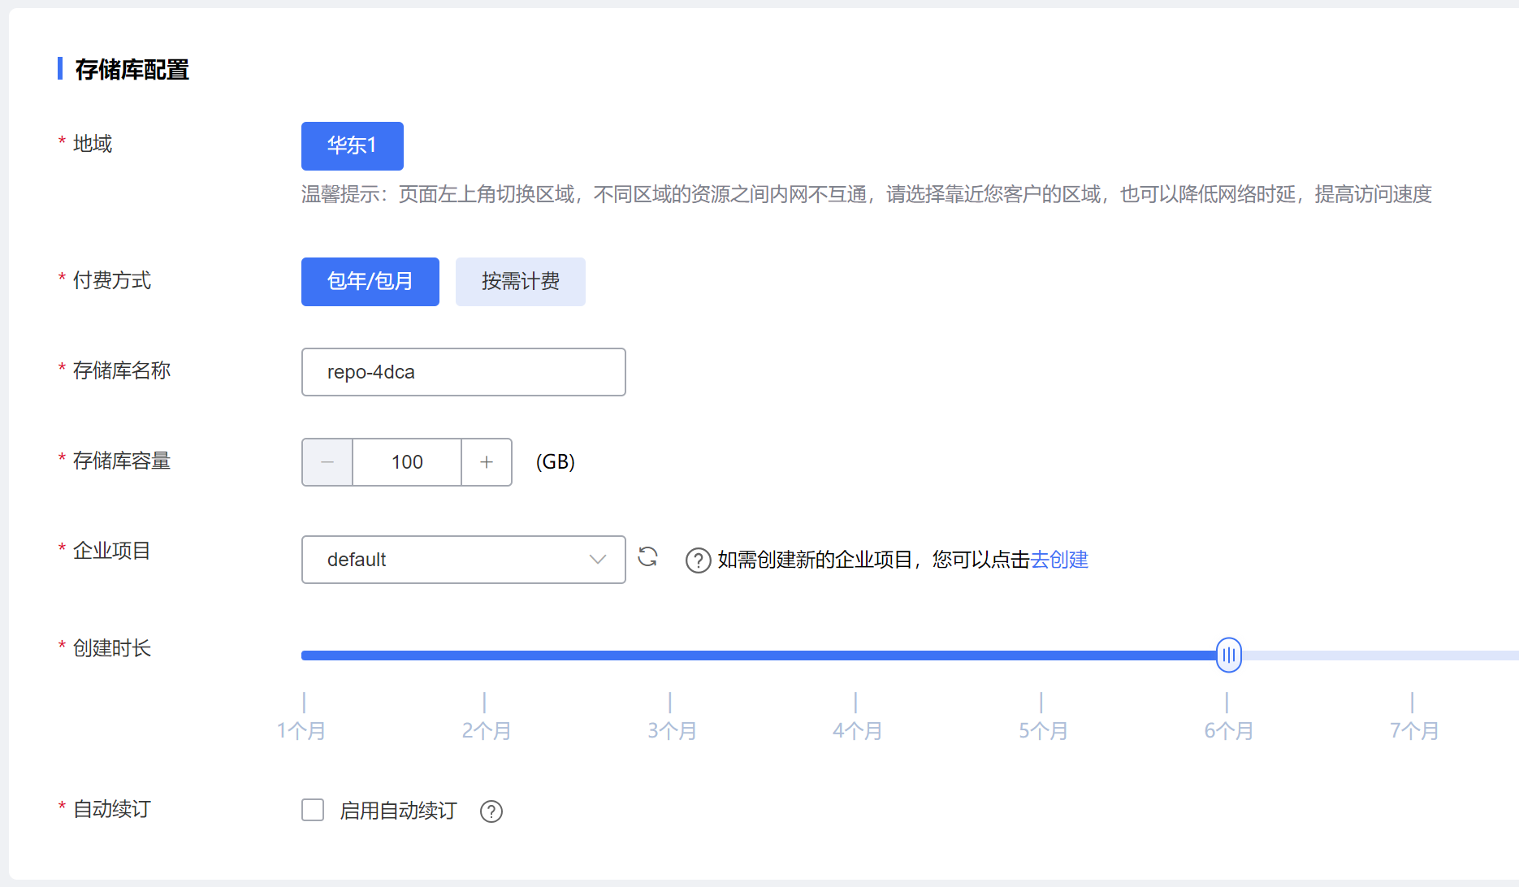Click the 存储库配置 section heading

click(x=132, y=70)
